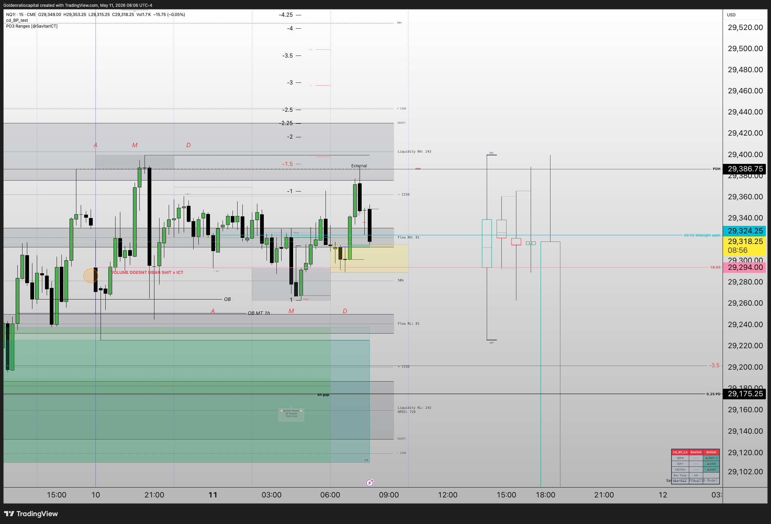Click the External label above the swing high

click(x=359, y=166)
